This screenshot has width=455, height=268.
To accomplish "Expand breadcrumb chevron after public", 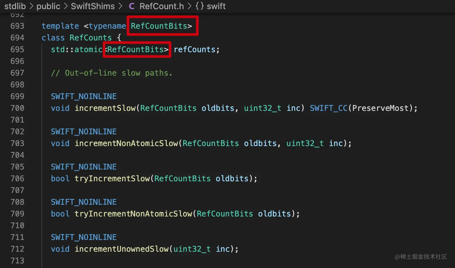I will (66, 6).
